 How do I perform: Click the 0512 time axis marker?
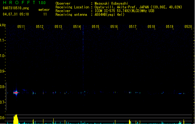point(40,27)
